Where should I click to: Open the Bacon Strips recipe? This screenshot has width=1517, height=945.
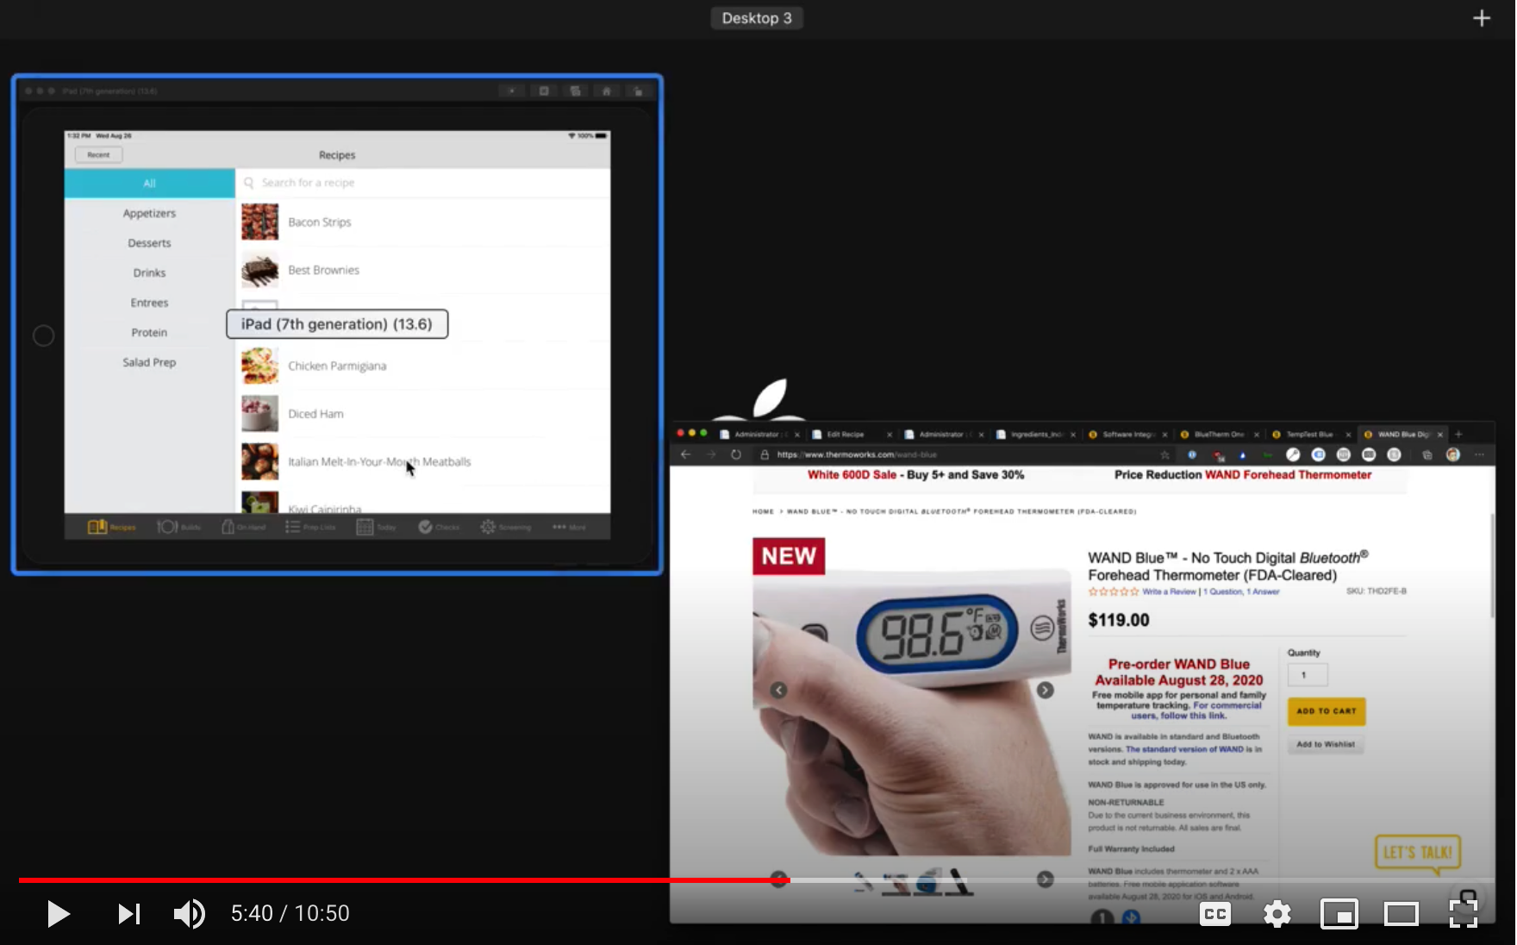422,222
